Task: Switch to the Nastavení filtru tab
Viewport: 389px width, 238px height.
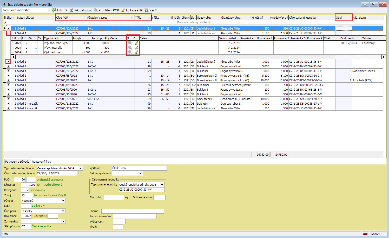Action: pos(42,162)
